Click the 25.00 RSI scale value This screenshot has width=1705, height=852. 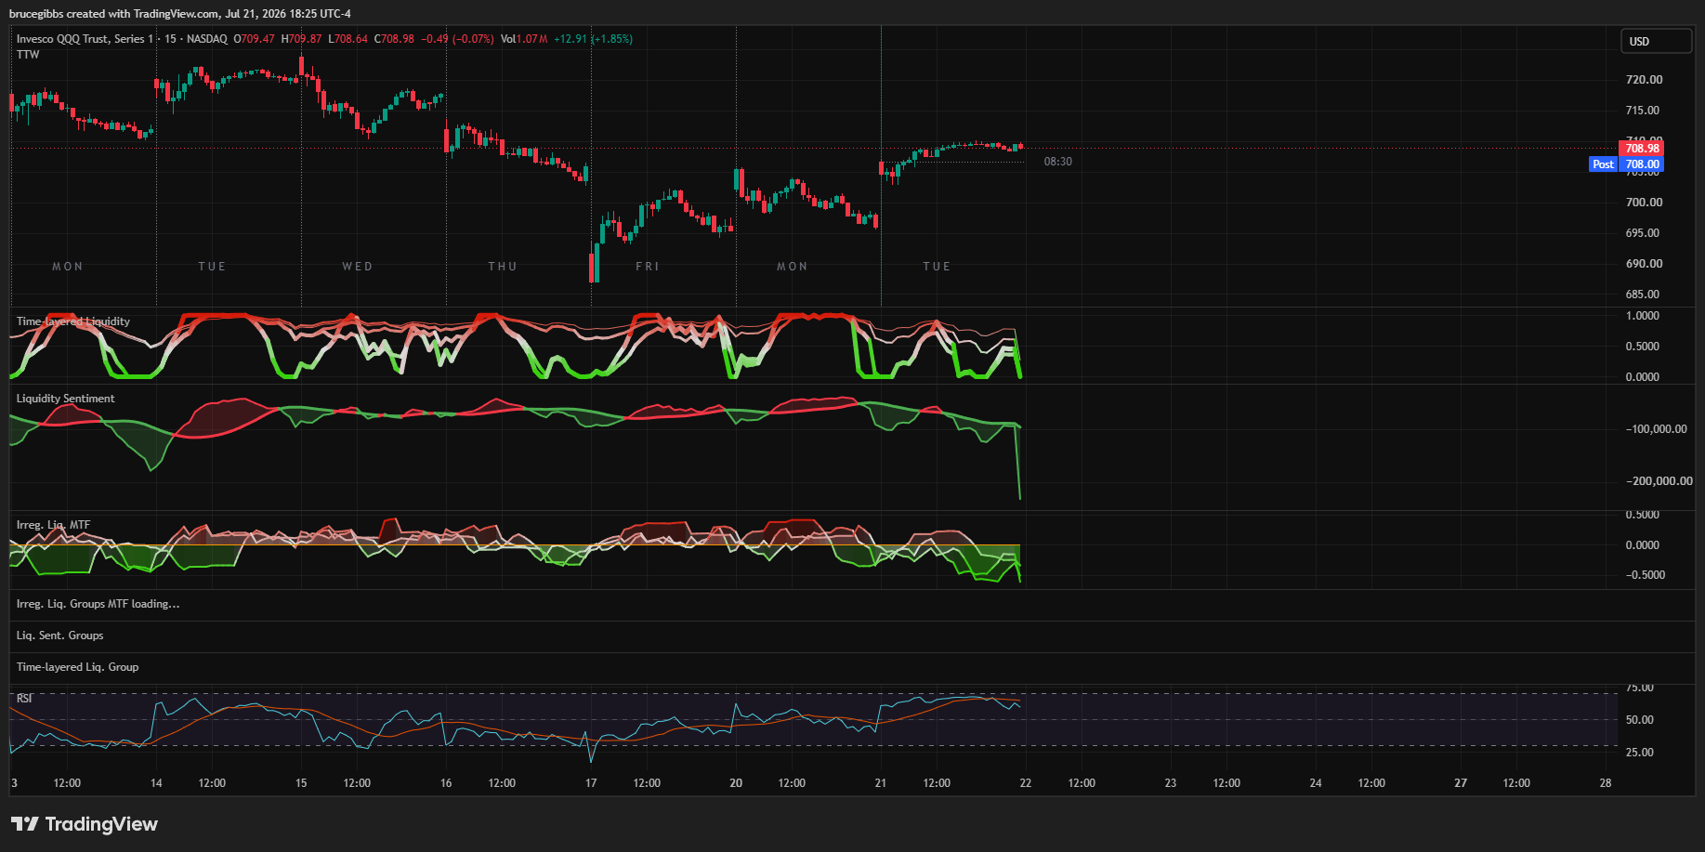click(1639, 753)
